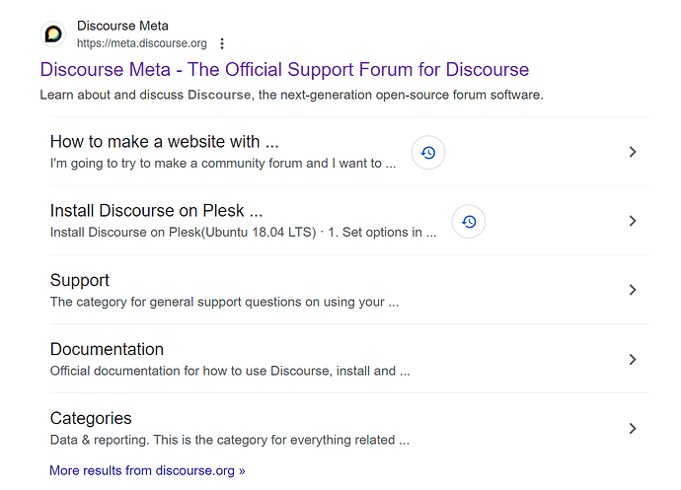Open the Install Discourse on Plesk sitelink

(x=156, y=211)
